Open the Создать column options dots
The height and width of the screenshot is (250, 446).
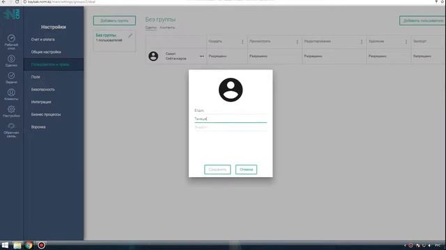(243, 42)
